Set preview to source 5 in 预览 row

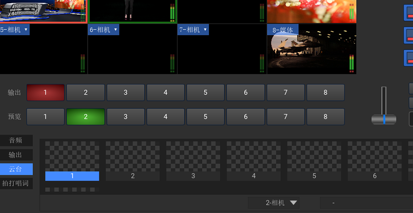click(206, 117)
